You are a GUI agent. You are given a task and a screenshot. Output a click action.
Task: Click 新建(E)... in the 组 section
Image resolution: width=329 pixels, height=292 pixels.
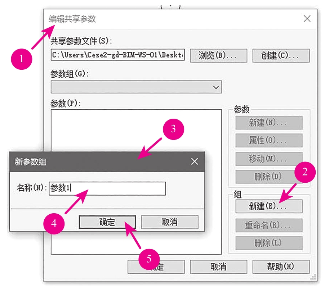[268, 206]
